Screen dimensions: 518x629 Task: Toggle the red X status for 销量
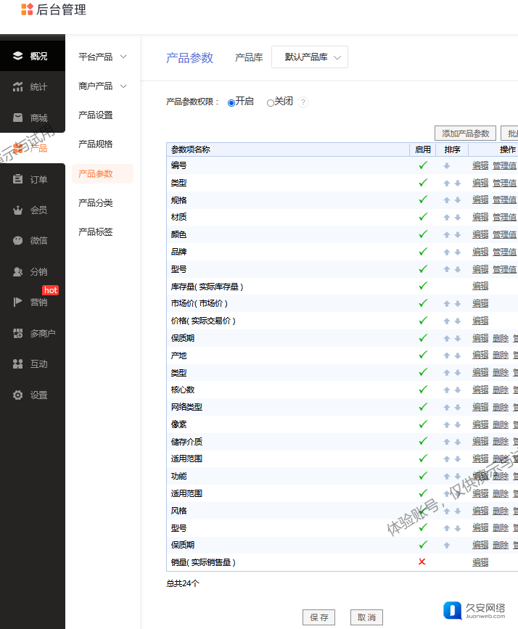click(x=422, y=562)
